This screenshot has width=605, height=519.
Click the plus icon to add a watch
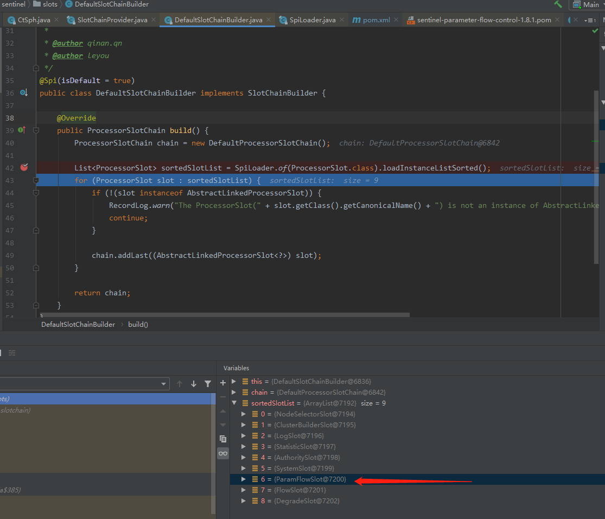(x=222, y=383)
